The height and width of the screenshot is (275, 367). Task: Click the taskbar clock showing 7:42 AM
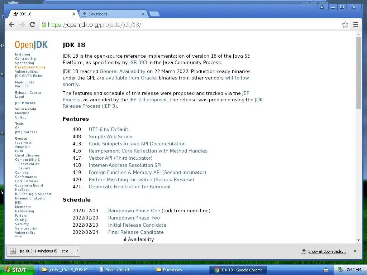click(354, 270)
